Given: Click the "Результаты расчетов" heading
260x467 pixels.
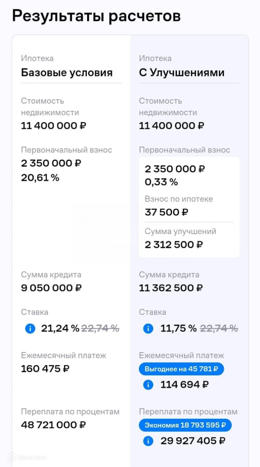Looking at the screenshot, I should pos(96,16).
